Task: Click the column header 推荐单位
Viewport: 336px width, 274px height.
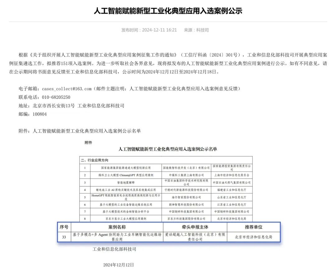Action: coord(254,227)
